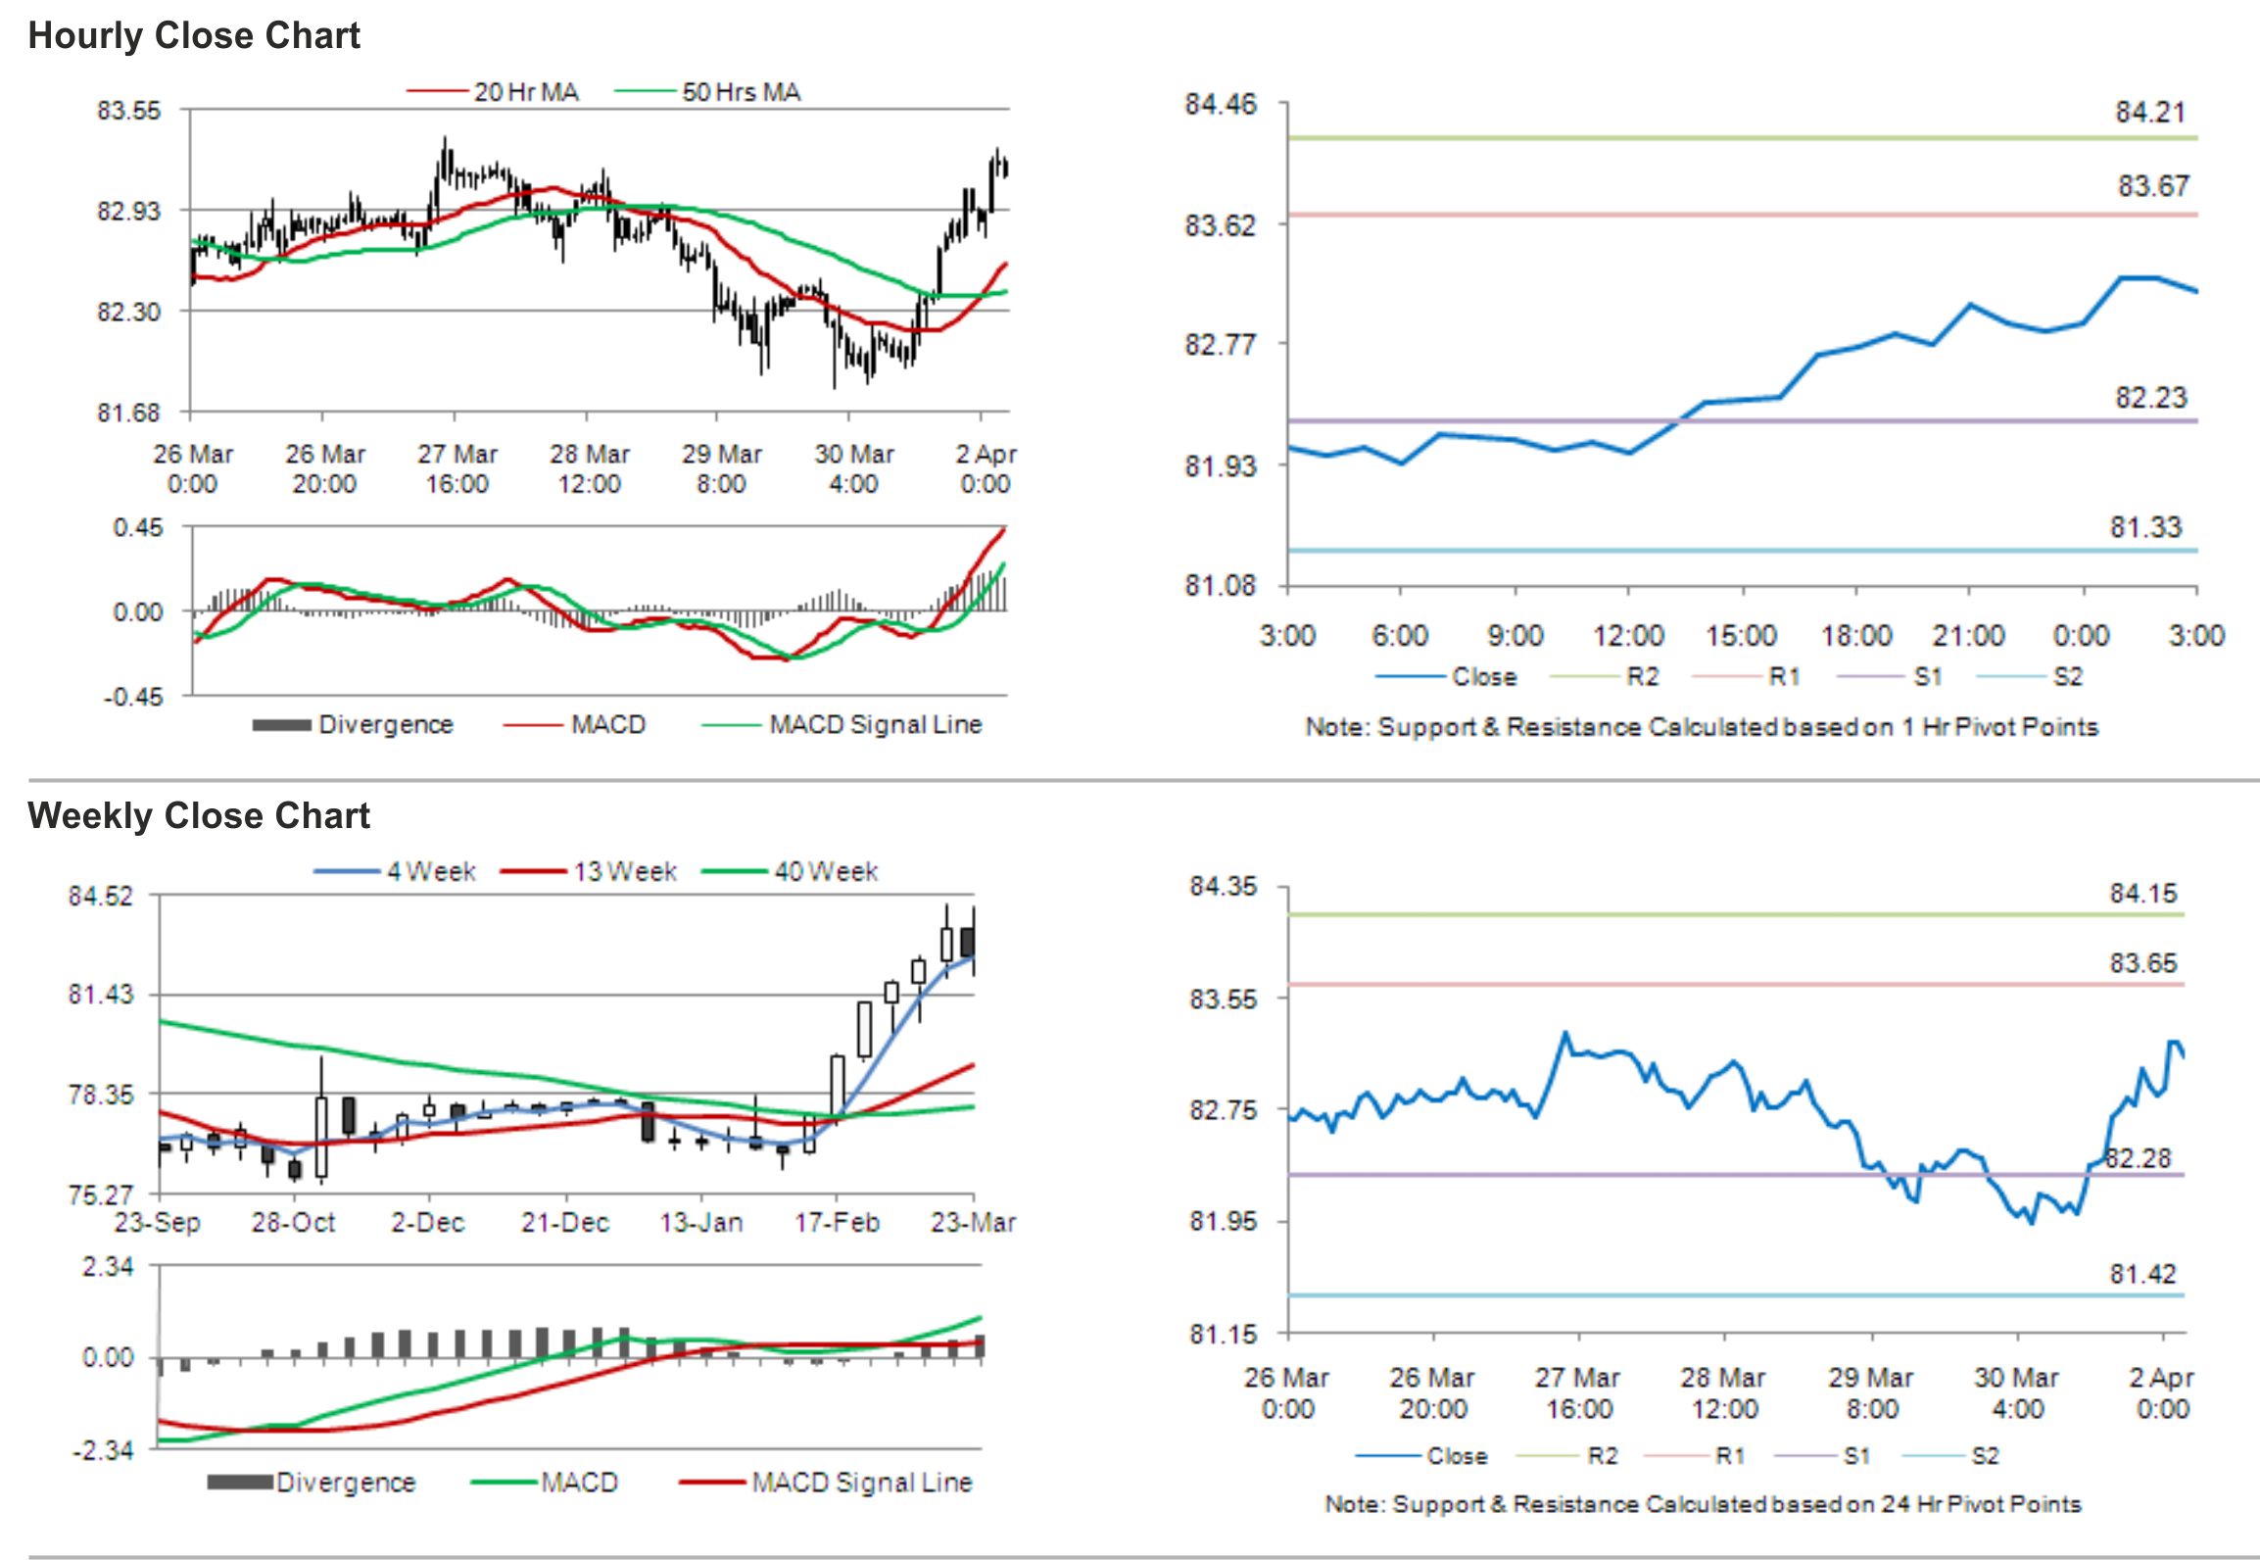Click the 84.46 axis value on pivot chart
This screenshot has width=2260, height=1560.
(1221, 105)
